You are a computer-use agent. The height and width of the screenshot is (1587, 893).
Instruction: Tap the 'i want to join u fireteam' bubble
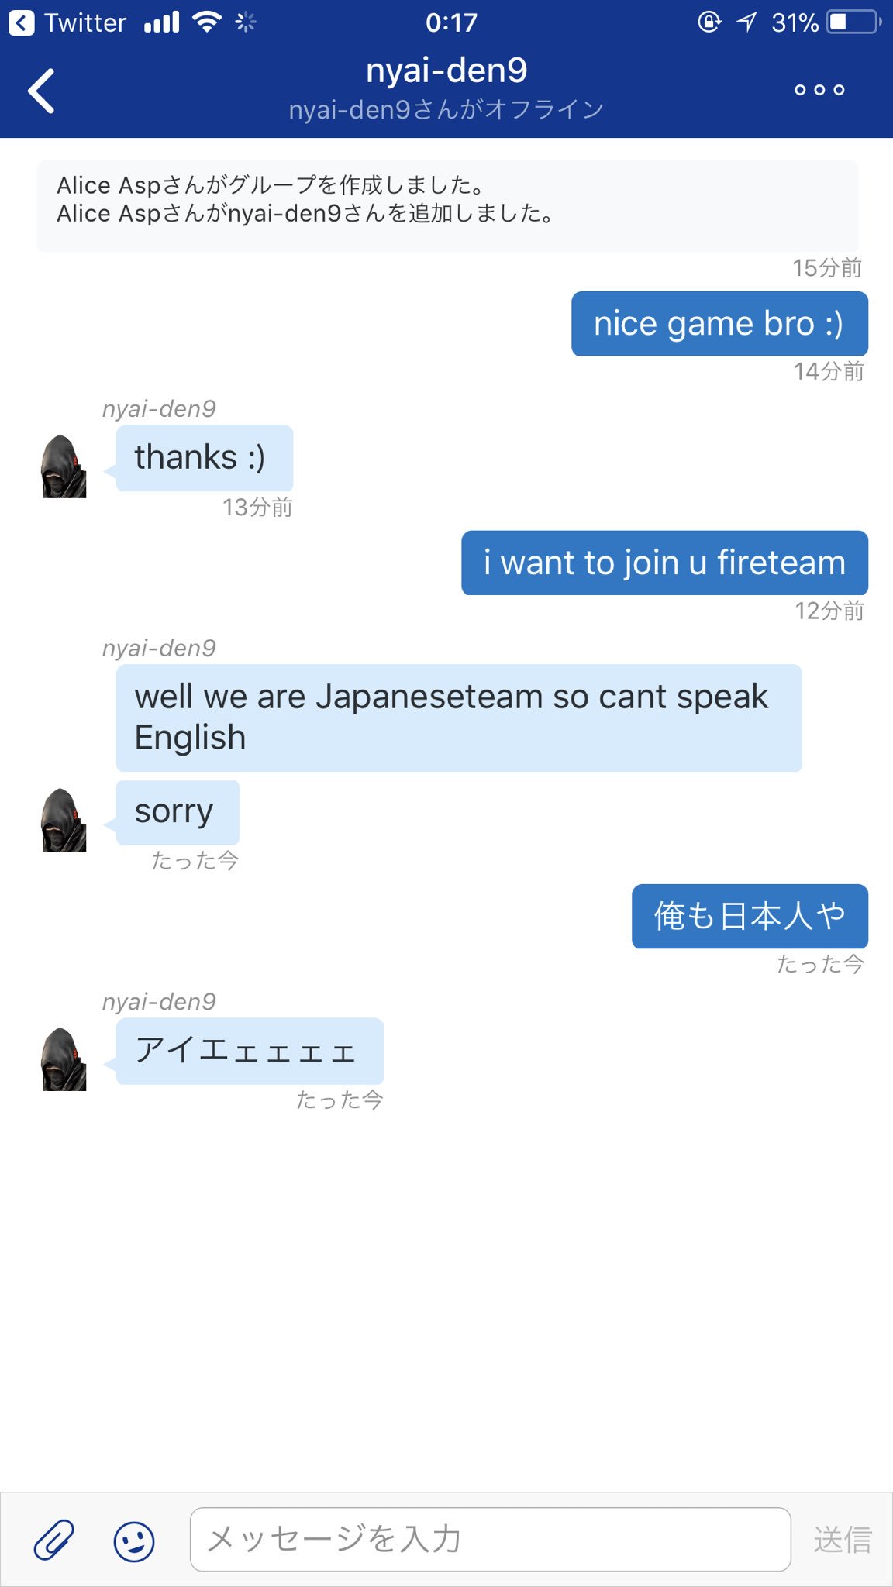tap(664, 563)
